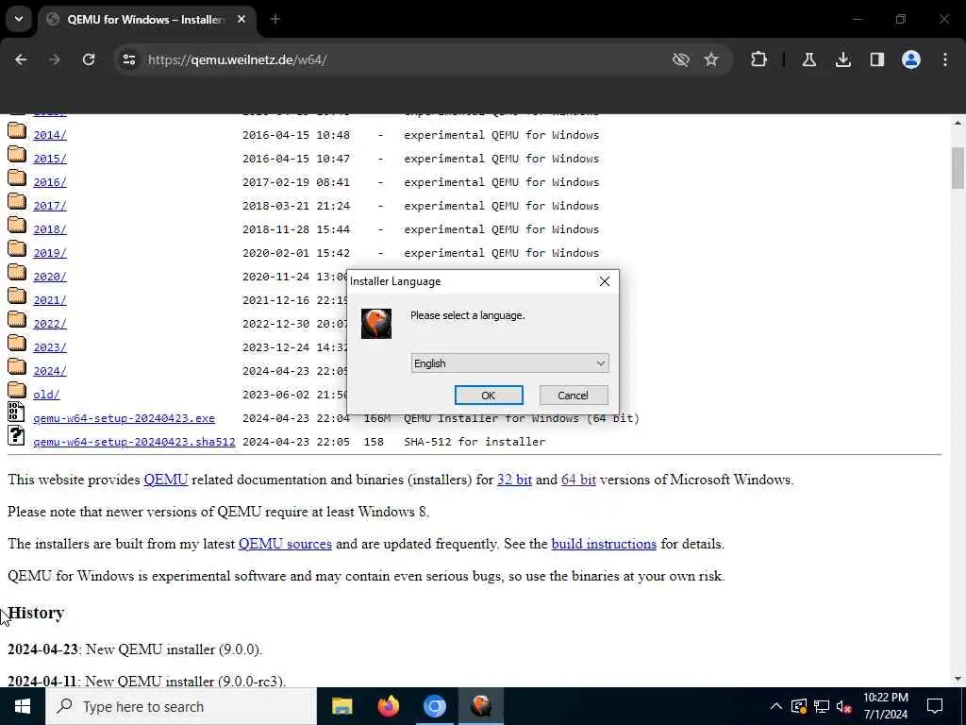Click 'SHA-512 for installer' description text
966x725 pixels.
(x=475, y=442)
